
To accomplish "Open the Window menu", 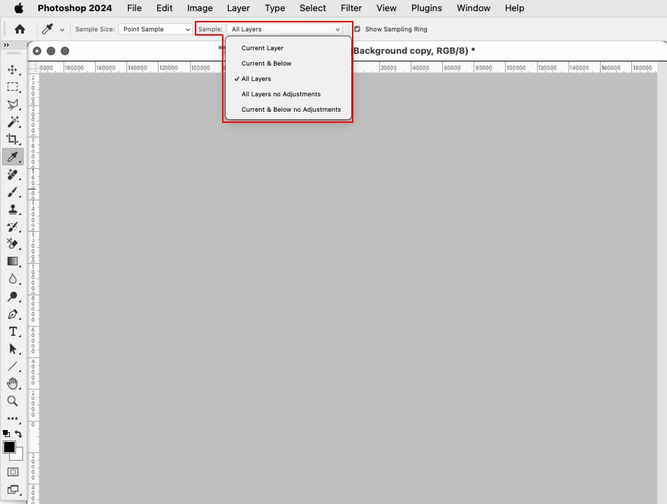I will [474, 8].
